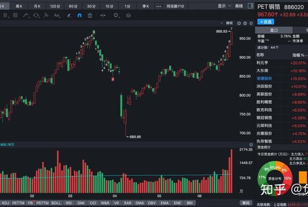The width and height of the screenshot is (308, 207).
Task: Click the layers stack icon
Action: pos(128,15)
